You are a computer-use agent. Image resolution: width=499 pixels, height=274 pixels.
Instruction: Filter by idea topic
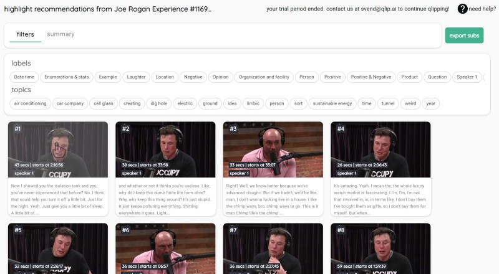pyautogui.click(x=232, y=103)
